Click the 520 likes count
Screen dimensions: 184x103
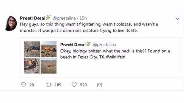(83, 85)
